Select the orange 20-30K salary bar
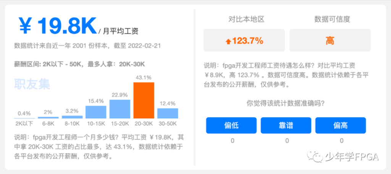 pyautogui.click(x=144, y=100)
